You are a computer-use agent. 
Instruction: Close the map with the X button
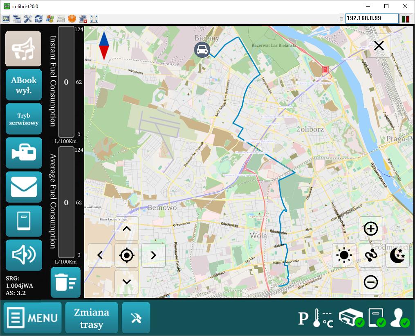379,45
